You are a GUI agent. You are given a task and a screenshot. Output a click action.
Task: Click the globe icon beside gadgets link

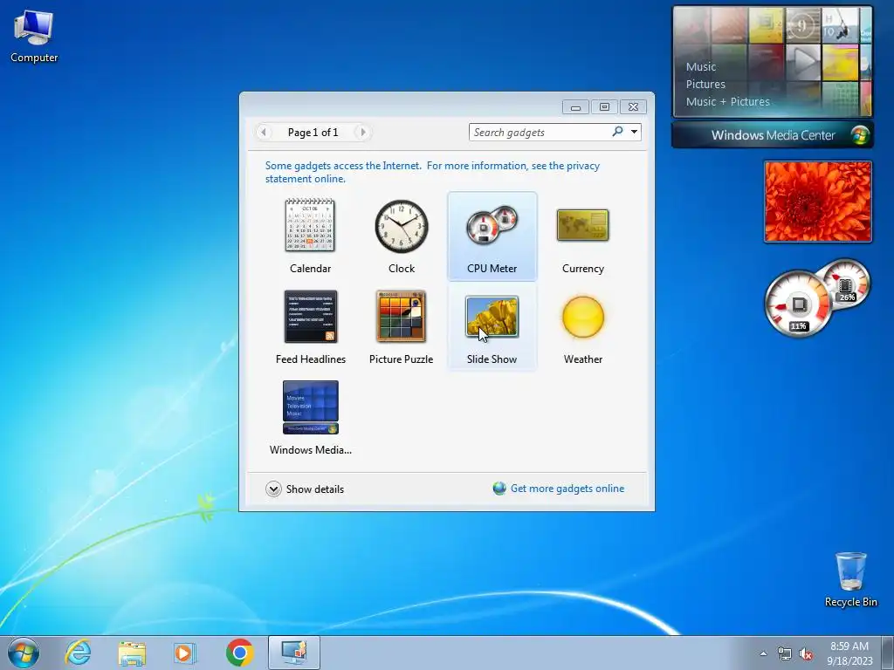click(x=499, y=489)
